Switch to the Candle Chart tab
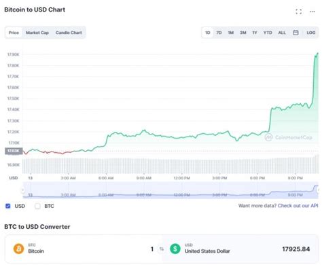 (x=69, y=33)
